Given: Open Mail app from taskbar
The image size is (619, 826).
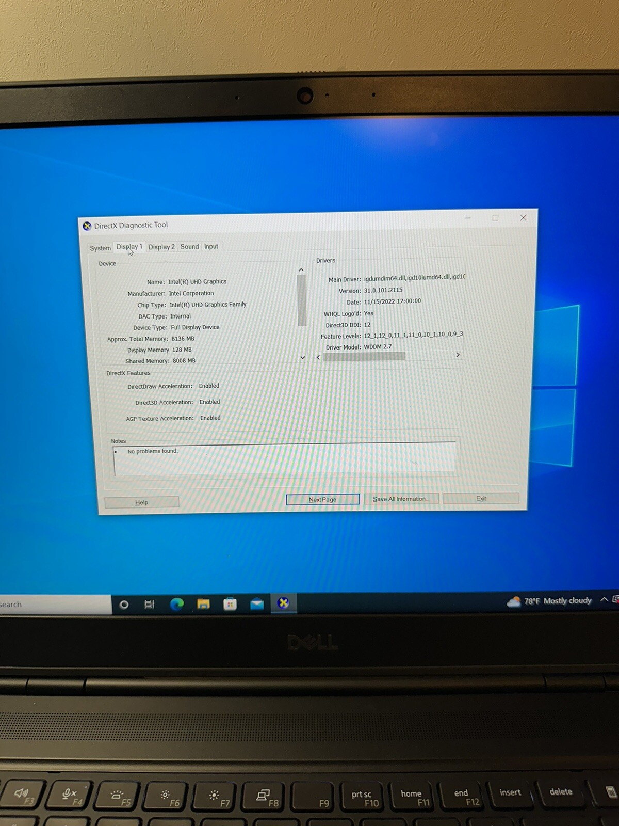Looking at the screenshot, I should (x=256, y=603).
